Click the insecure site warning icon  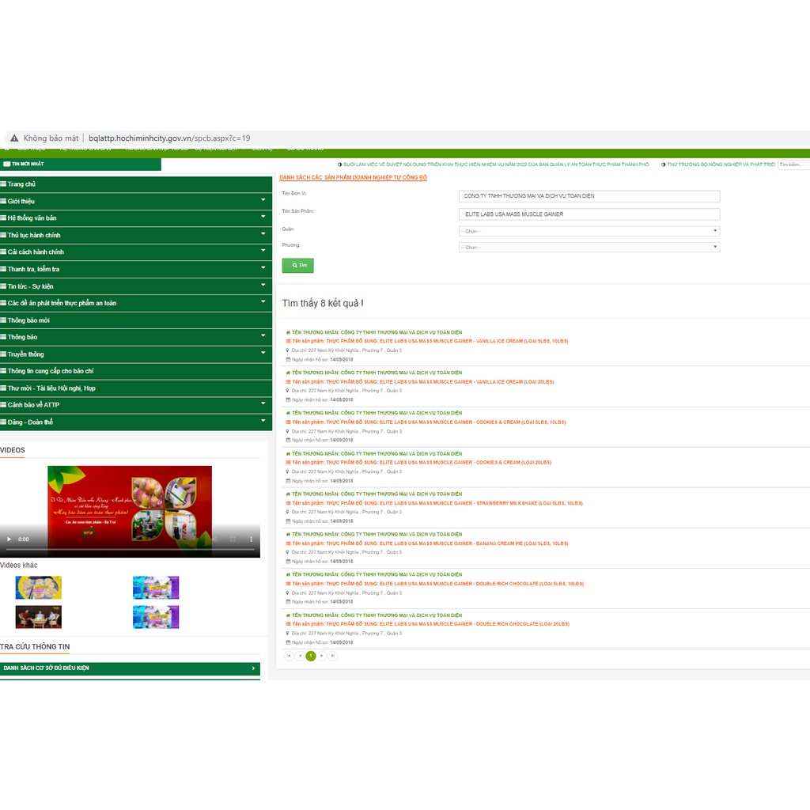14,138
